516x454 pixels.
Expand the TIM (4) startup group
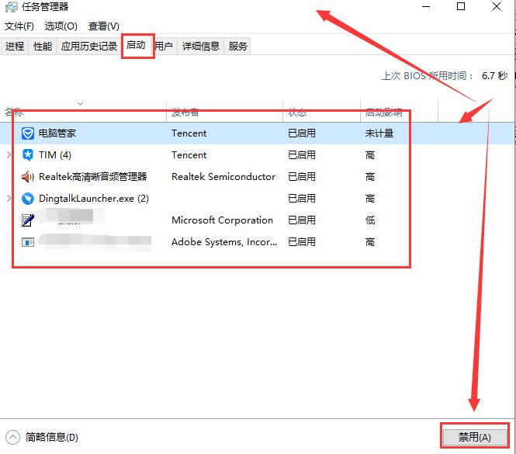pyautogui.click(x=9, y=155)
